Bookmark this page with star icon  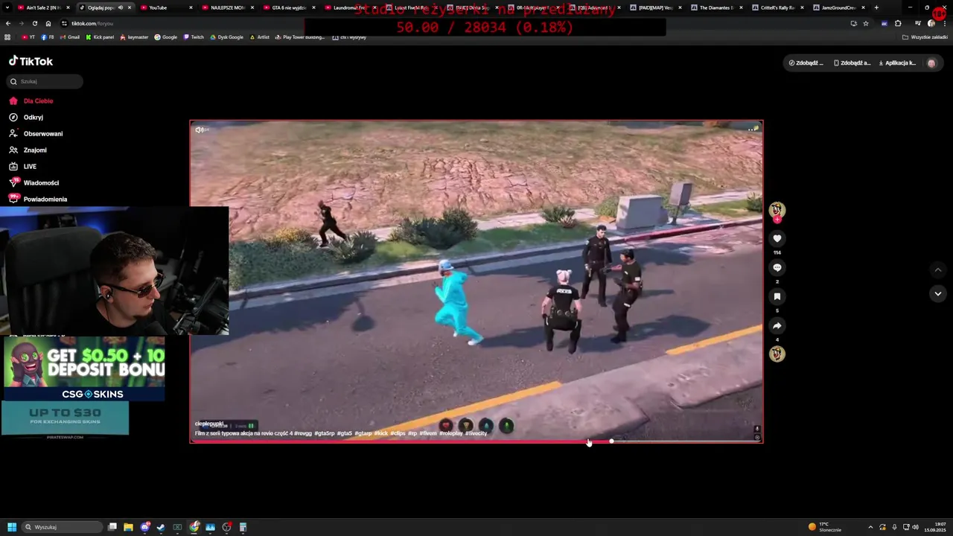(x=866, y=23)
